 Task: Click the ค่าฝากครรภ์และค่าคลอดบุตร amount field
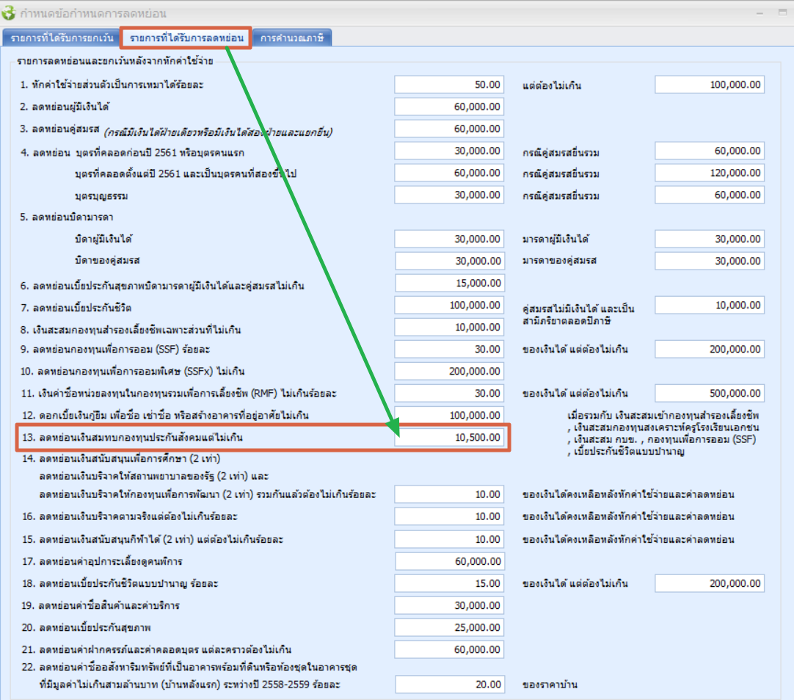(449, 650)
